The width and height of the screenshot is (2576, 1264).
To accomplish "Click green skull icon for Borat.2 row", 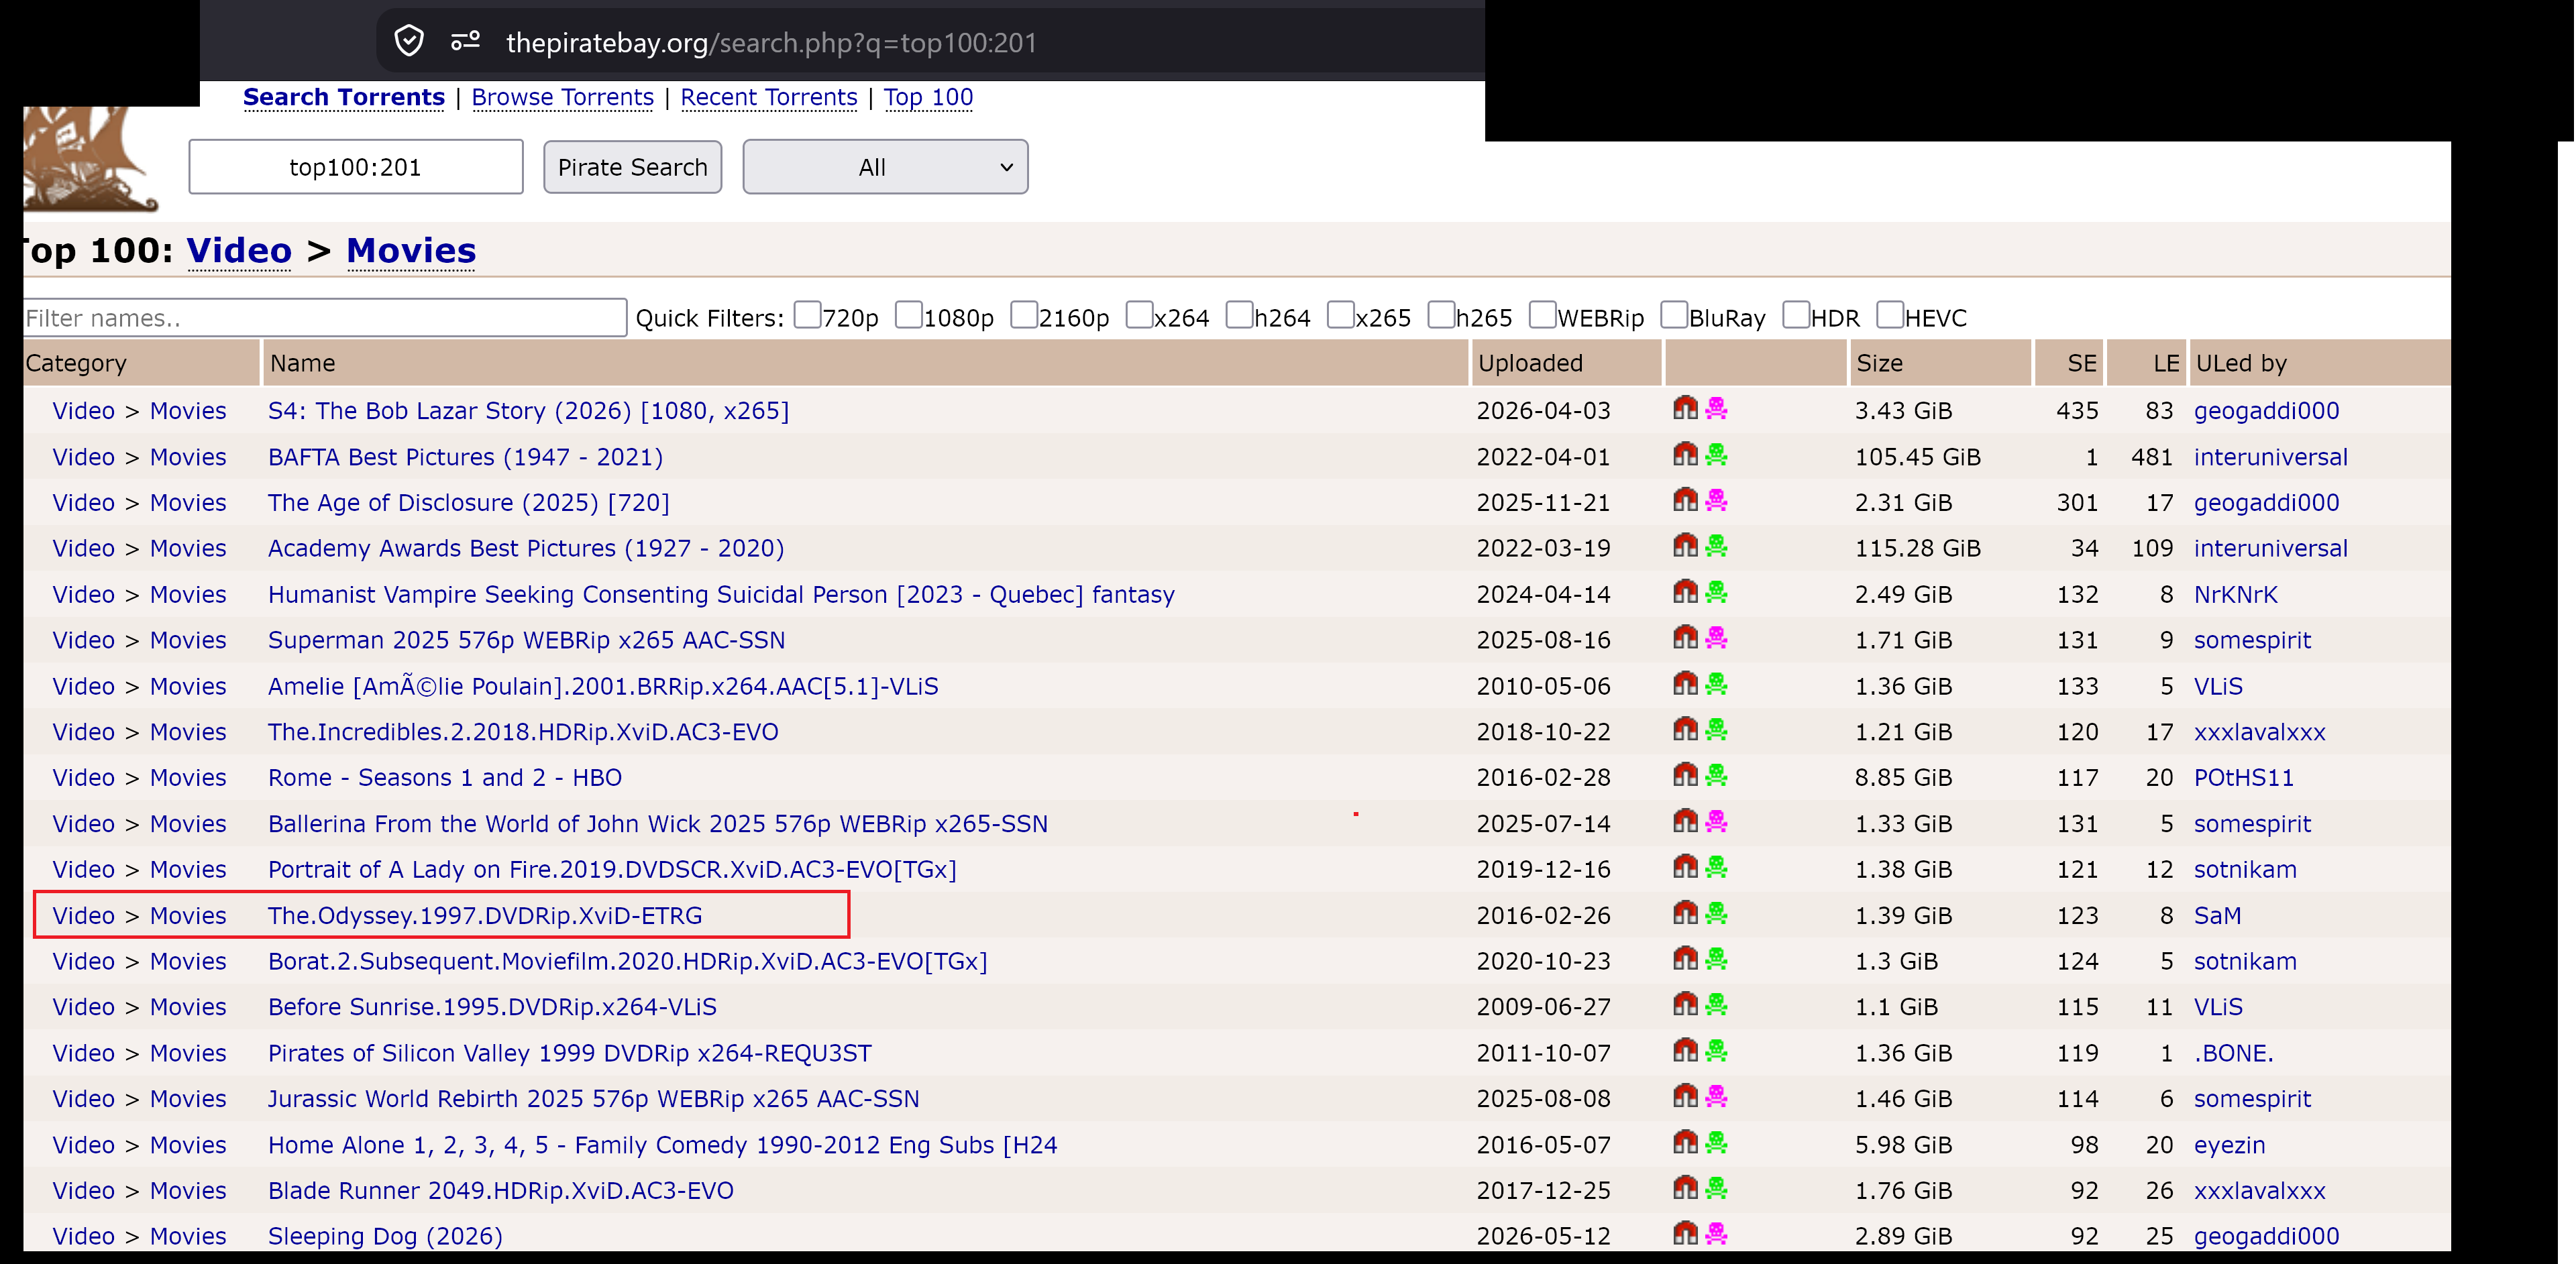I will (x=1717, y=958).
